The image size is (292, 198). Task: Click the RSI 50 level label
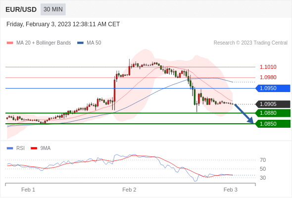tap(263, 169)
